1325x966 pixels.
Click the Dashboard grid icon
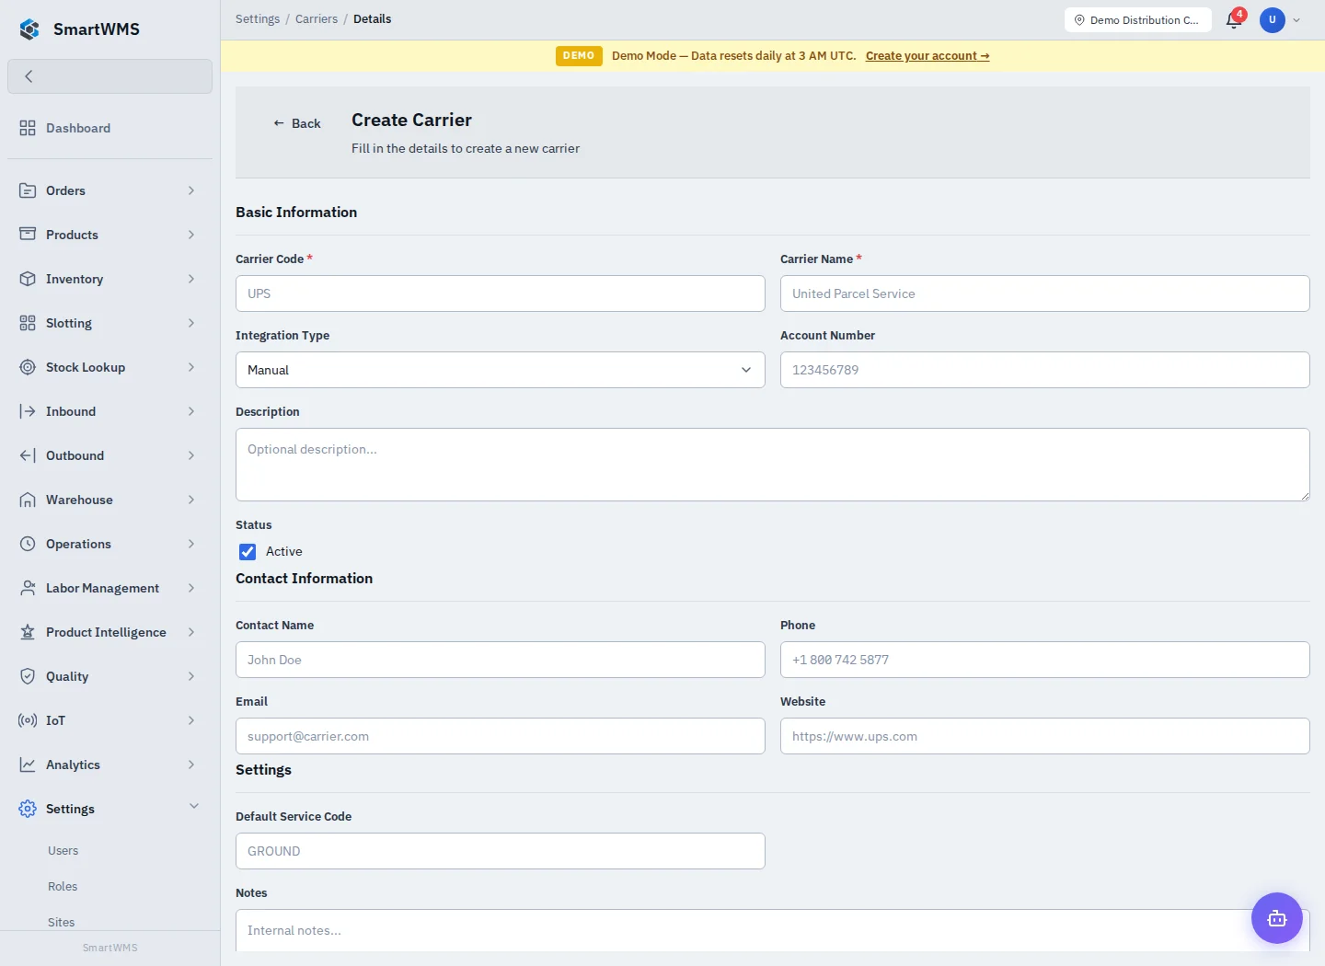click(28, 128)
